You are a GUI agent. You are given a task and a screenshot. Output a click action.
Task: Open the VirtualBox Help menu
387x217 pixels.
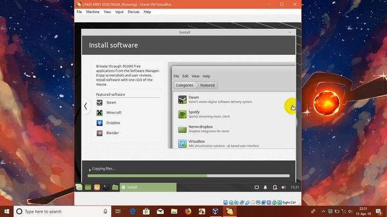coord(147,12)
